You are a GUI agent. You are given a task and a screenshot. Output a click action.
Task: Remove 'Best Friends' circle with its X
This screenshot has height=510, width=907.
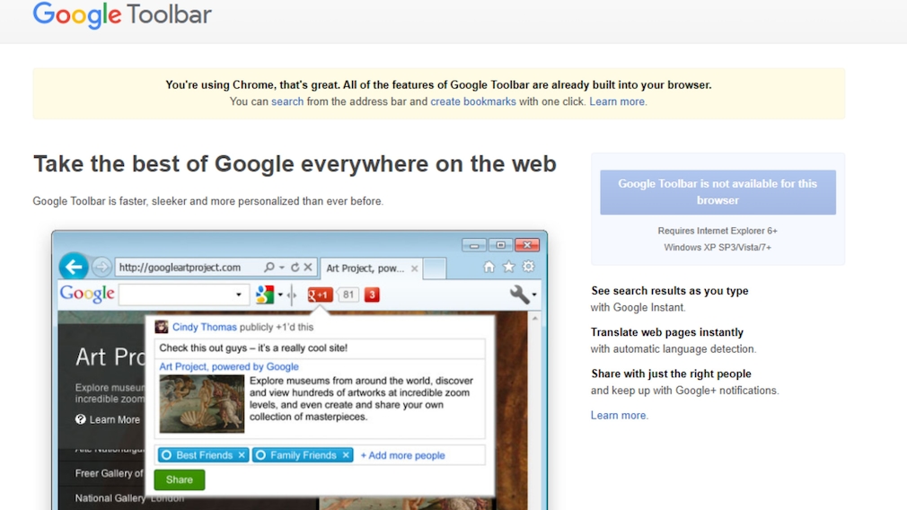(242, 455)
